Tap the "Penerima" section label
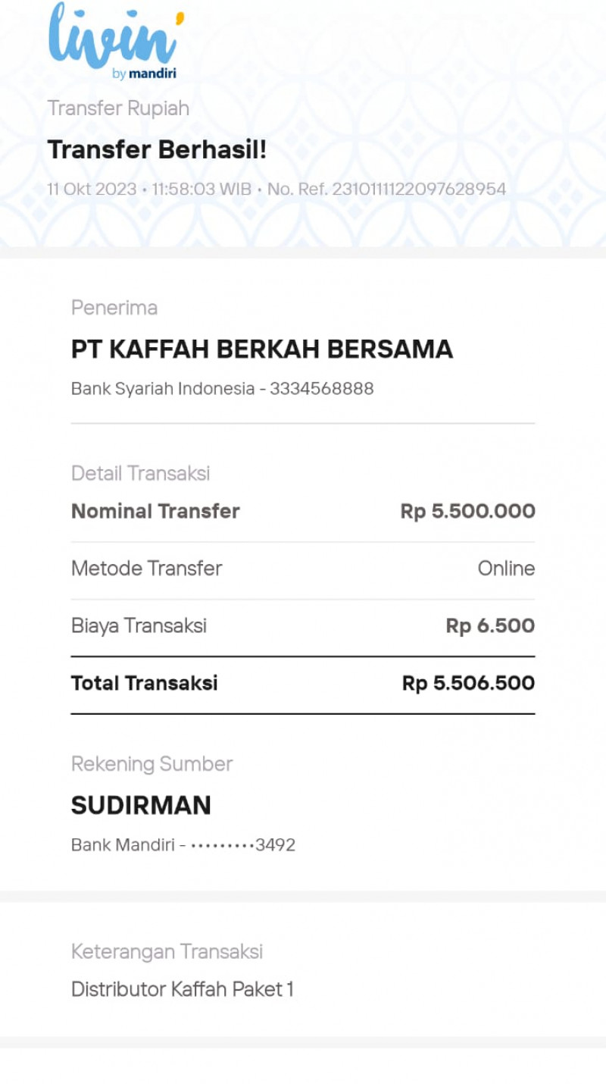The image size is (606, 1084). [x=114, y=308]
